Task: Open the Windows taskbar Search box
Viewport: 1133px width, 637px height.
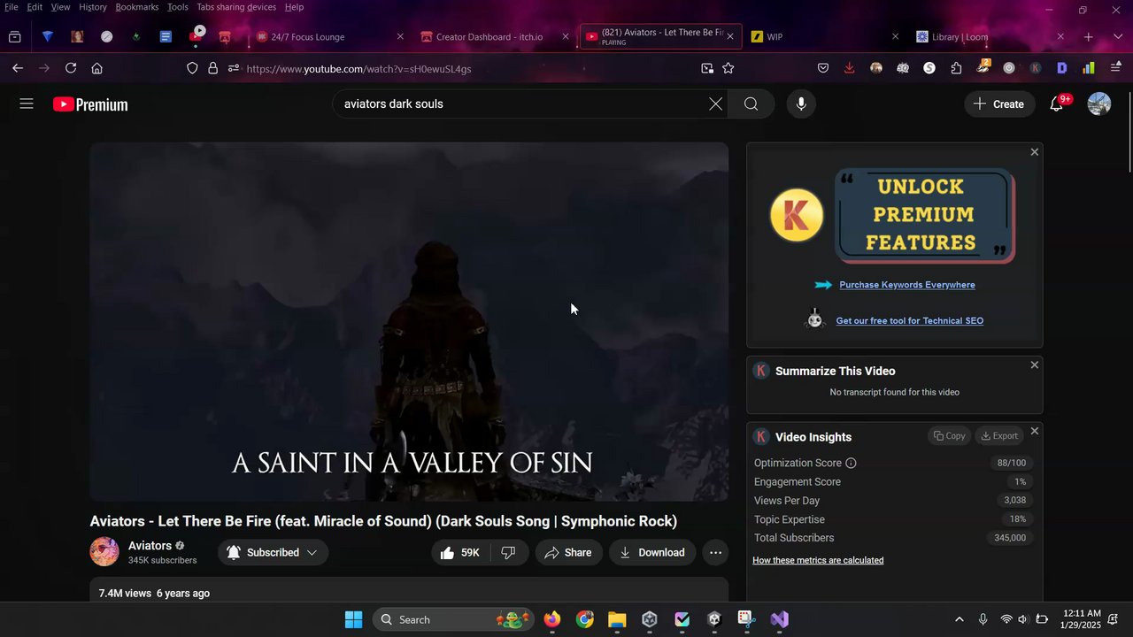Action: click(x=454, y=619)
